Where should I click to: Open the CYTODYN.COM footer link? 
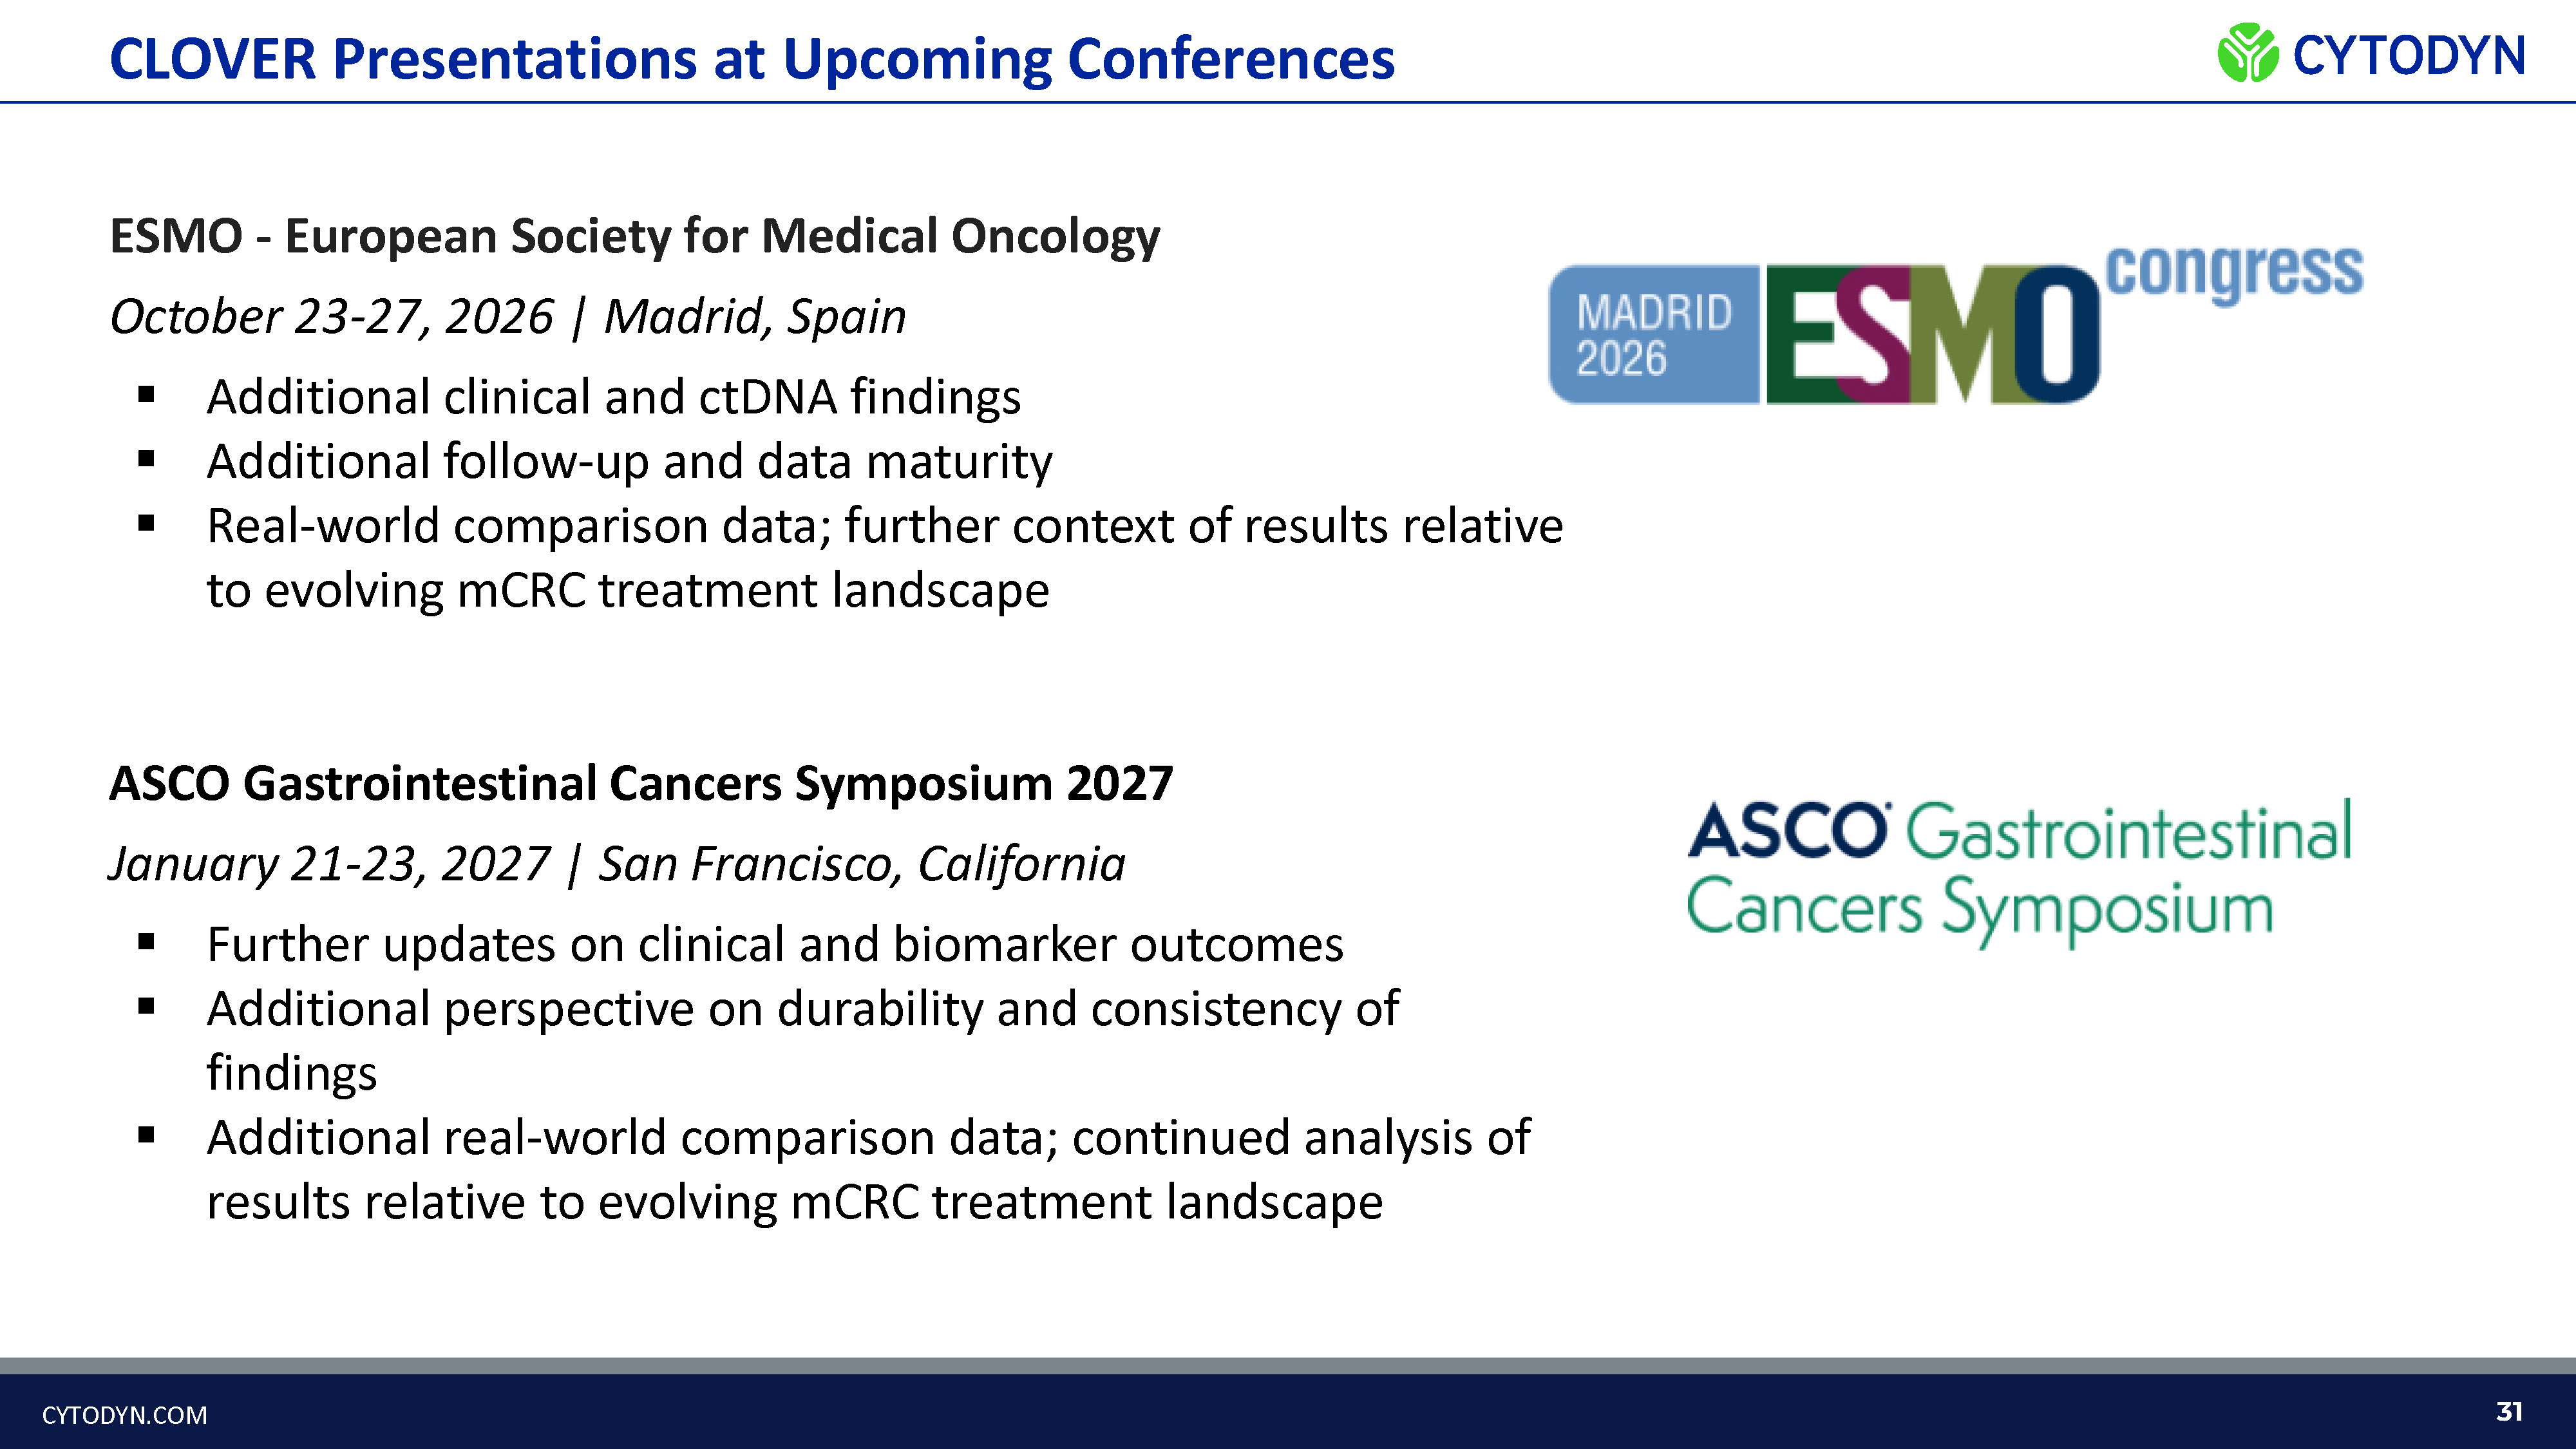[x=125, y=1415]
